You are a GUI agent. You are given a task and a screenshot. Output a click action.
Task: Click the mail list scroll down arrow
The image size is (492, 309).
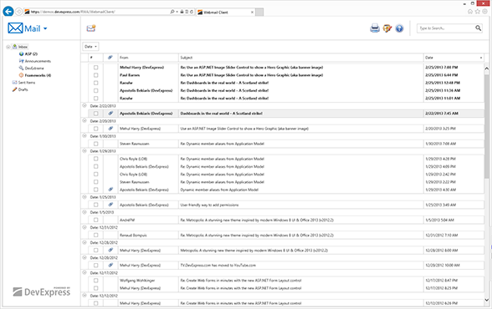point(486,300)
